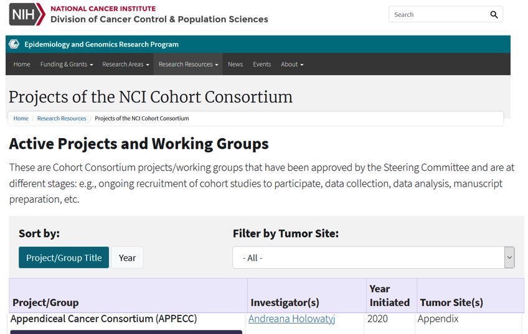528x334 pixels.
Task: Sort the projects by Year
Action: point(127,257)
